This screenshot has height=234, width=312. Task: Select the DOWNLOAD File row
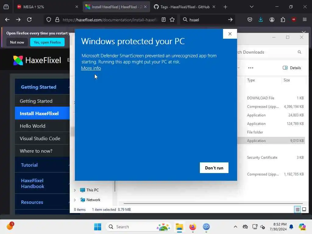pyautogui.click(x=271, y=98)
